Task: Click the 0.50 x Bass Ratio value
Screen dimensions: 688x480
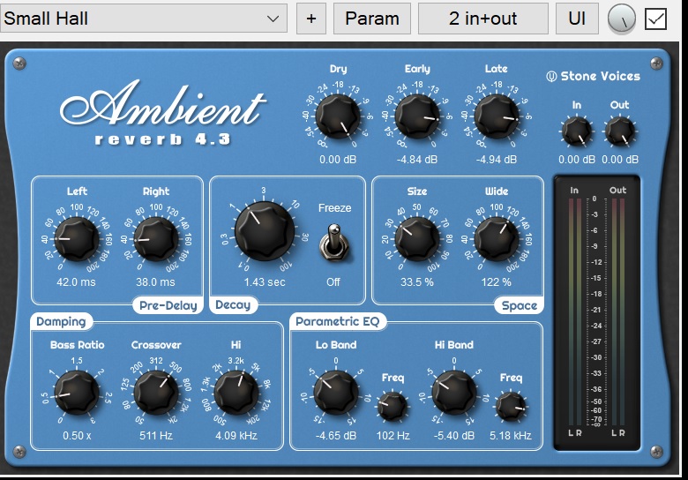Action: [77, 436]
